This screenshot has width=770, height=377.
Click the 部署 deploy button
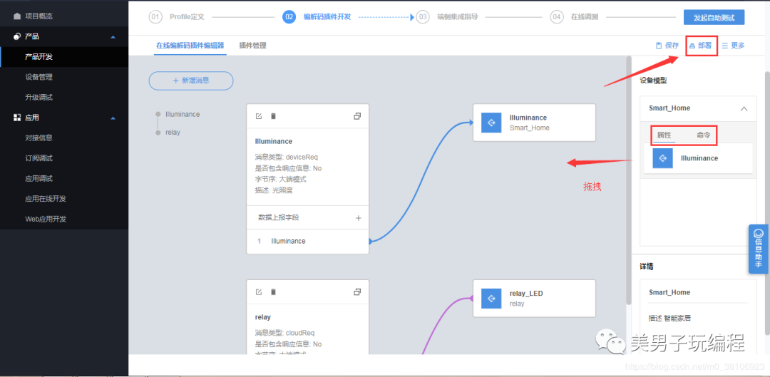coord(701,46)
